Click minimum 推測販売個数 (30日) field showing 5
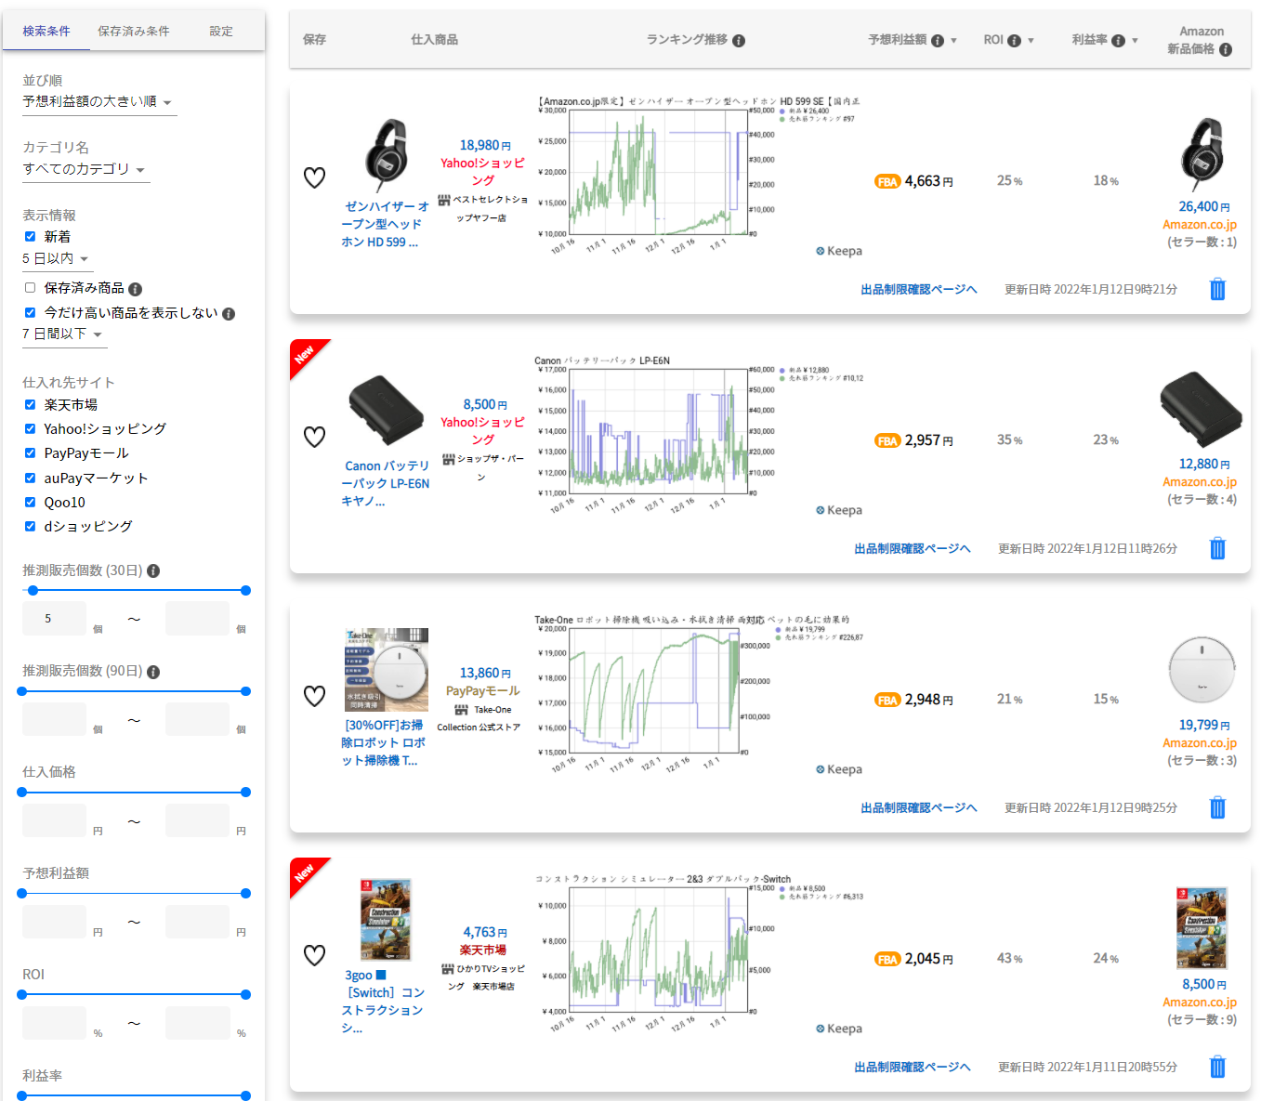1261x1101 pixels. [x=54, y=619]
